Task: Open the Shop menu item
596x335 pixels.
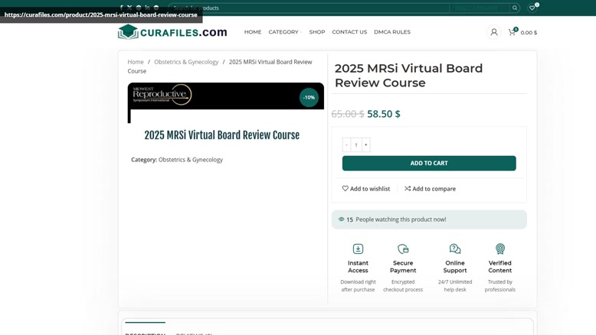Action: (x=317, y=32)
